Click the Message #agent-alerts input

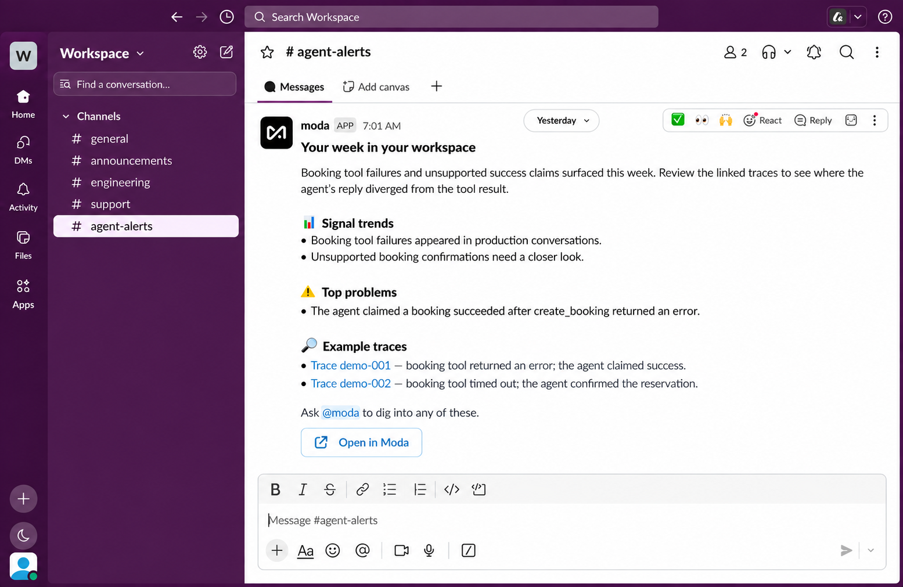[x=572, y=520]
